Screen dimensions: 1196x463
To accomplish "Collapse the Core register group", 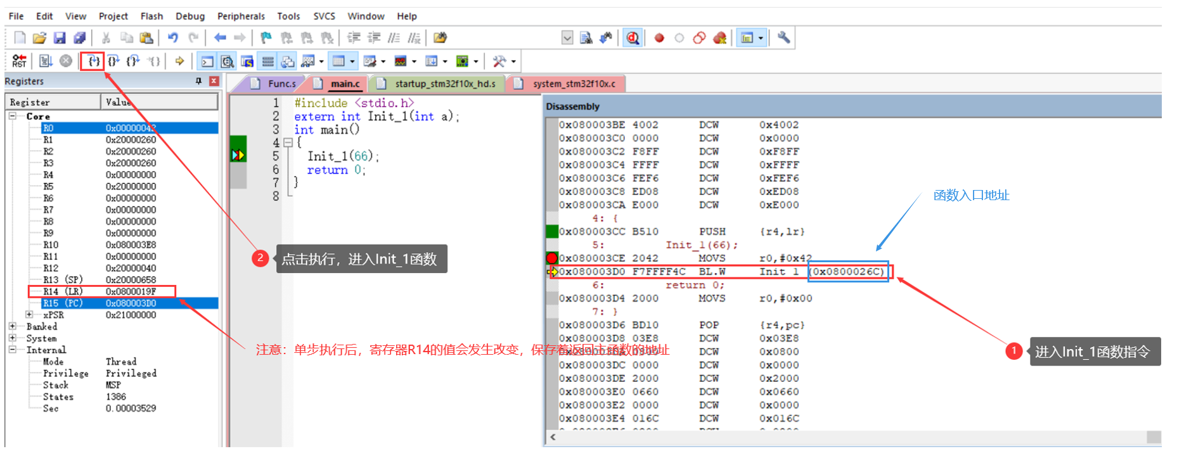I will (x=13, y=117).
